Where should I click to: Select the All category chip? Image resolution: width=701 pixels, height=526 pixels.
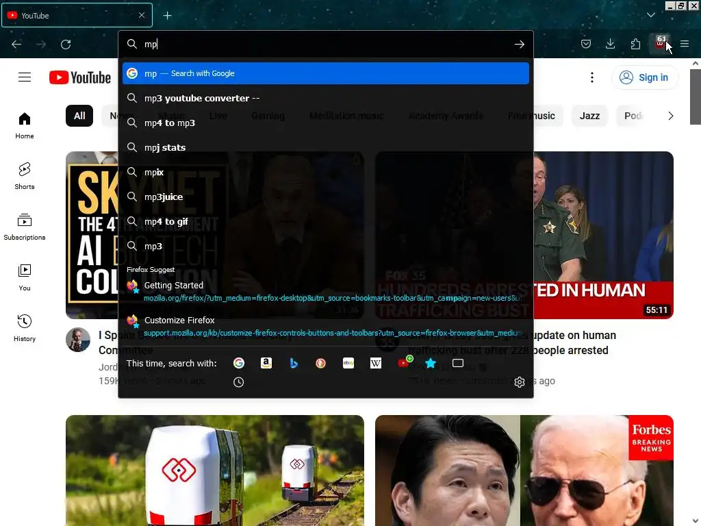[79, 116]
